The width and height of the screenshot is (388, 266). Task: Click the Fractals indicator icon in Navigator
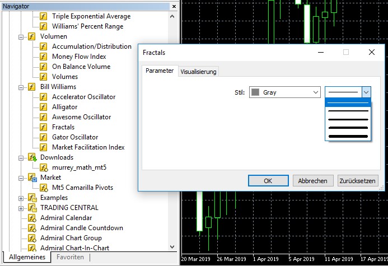[x=43, y=127]
